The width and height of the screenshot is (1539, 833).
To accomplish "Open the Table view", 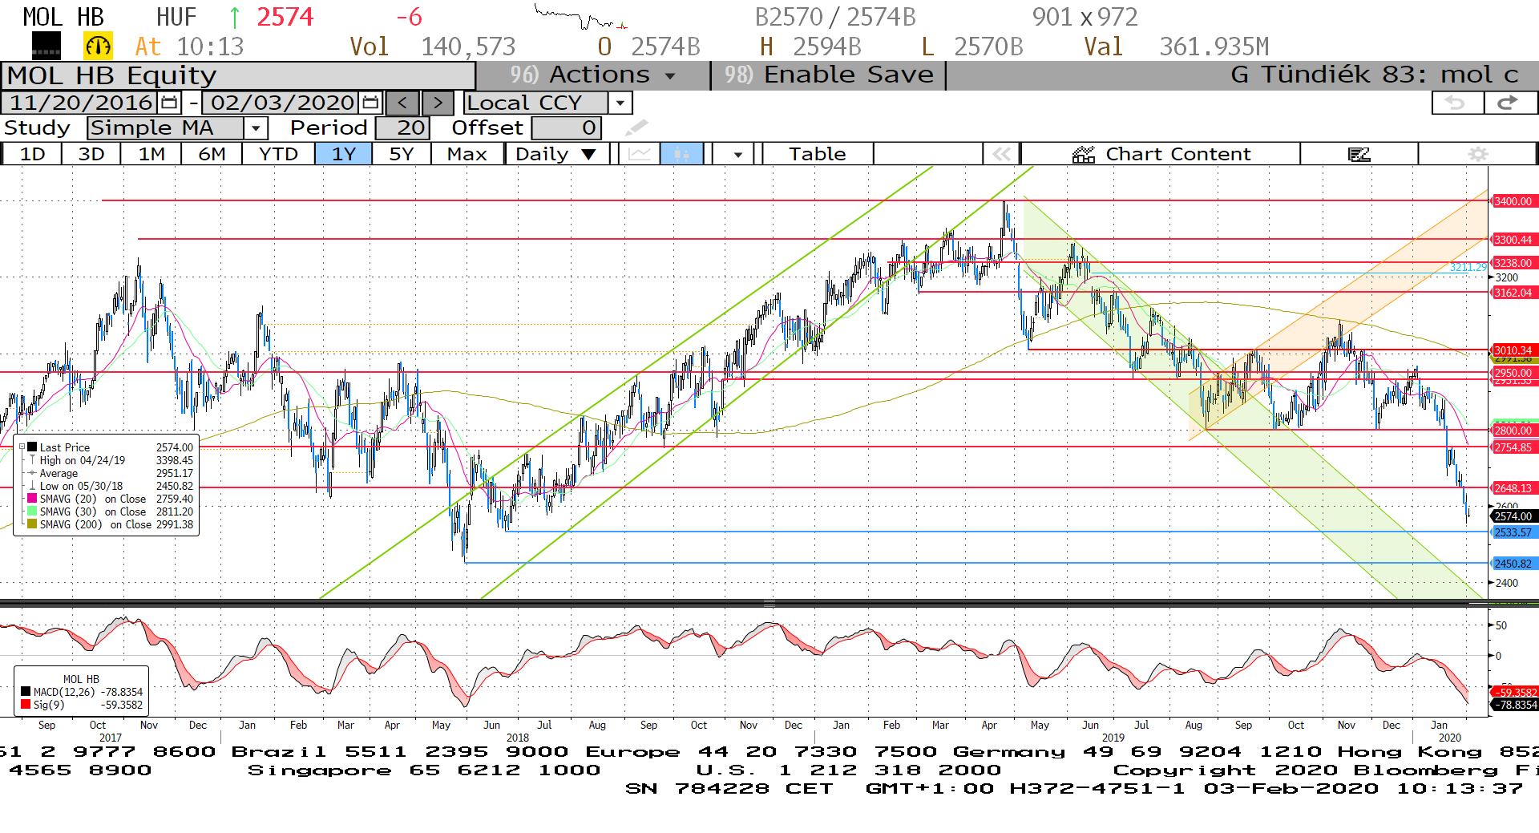I will 817,154.
